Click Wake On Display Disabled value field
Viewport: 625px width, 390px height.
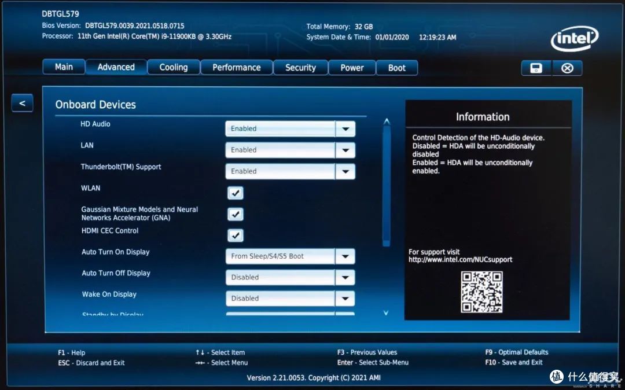click(x=280, y=299)
